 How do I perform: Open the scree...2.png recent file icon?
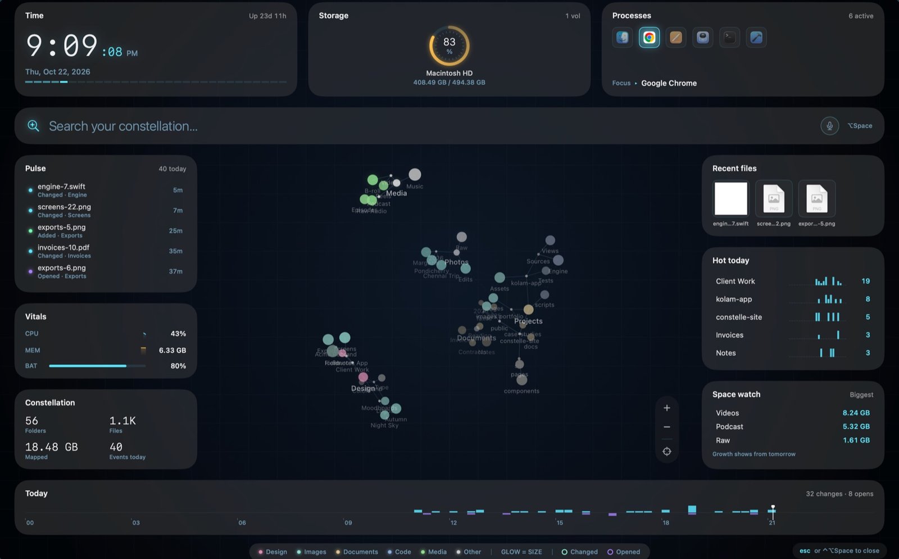(774, 198)
